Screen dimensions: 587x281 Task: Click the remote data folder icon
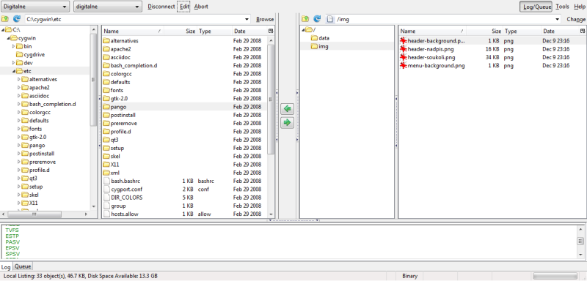315,38
